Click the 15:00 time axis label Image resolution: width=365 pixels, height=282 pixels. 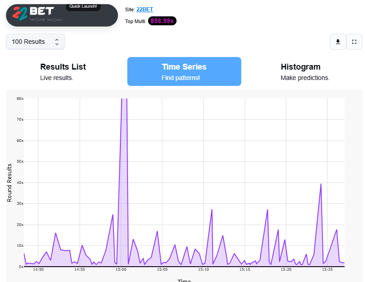click(121, 269)
